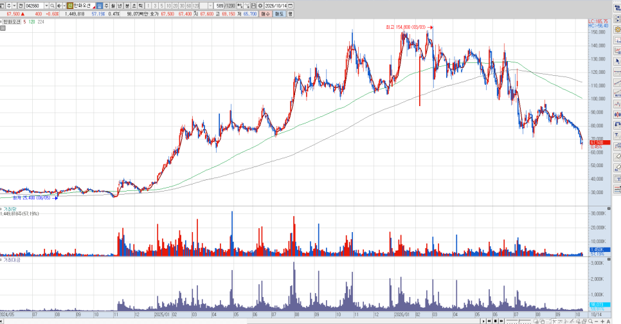This screenshot has width=621, height=324.
Task: Click the stock search magnifier icon
Action: [52, 6]
